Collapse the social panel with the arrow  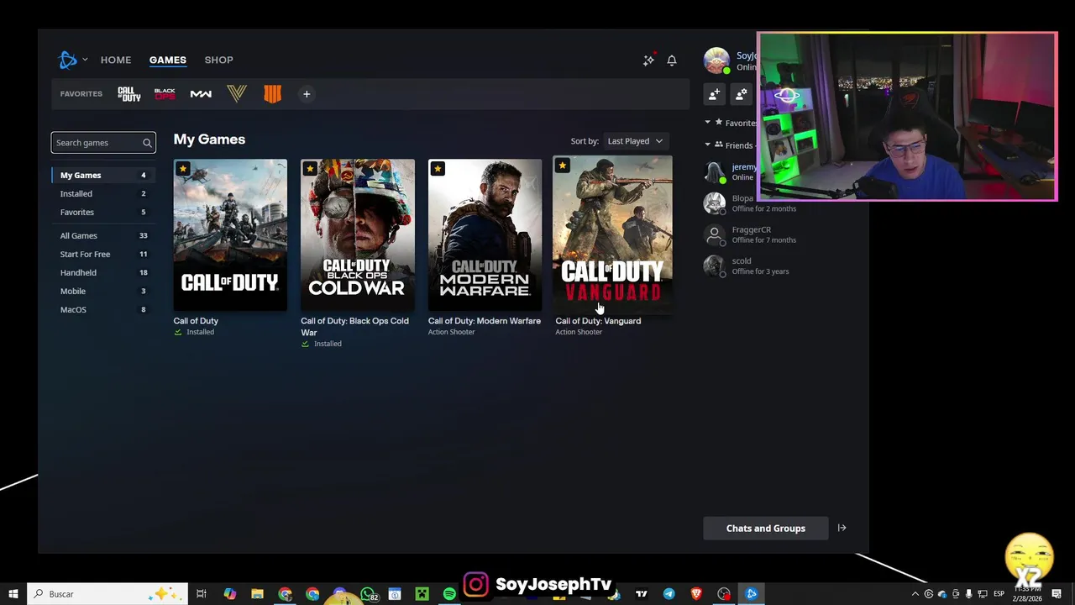pos(842,529)
